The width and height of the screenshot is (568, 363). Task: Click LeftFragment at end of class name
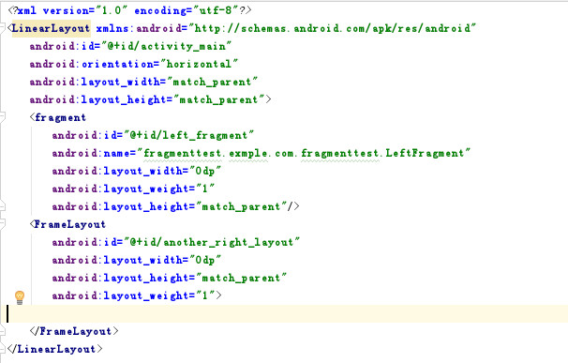pyautogui.click(x=425, y=153)
